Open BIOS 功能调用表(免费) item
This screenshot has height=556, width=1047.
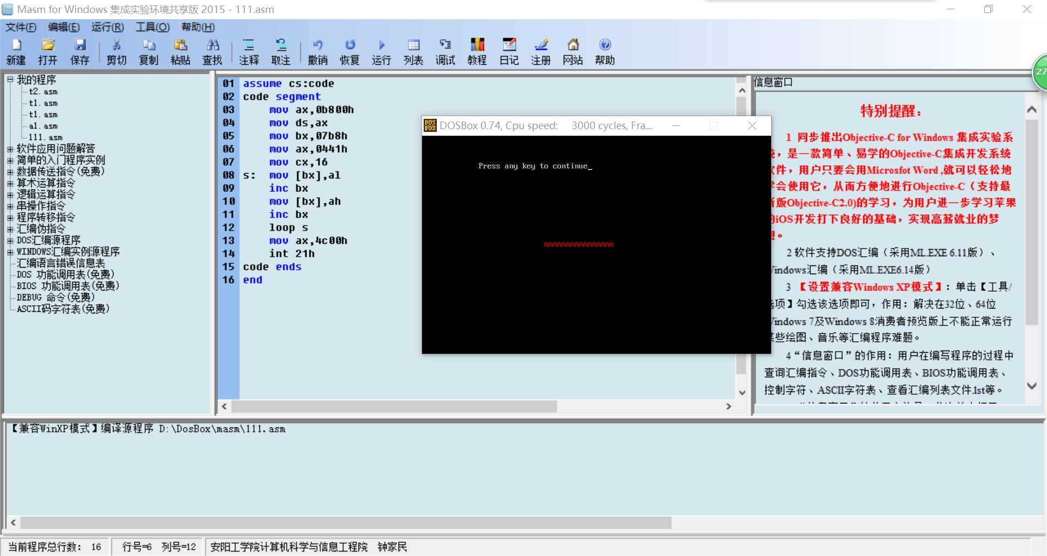[x=68, y=286]
